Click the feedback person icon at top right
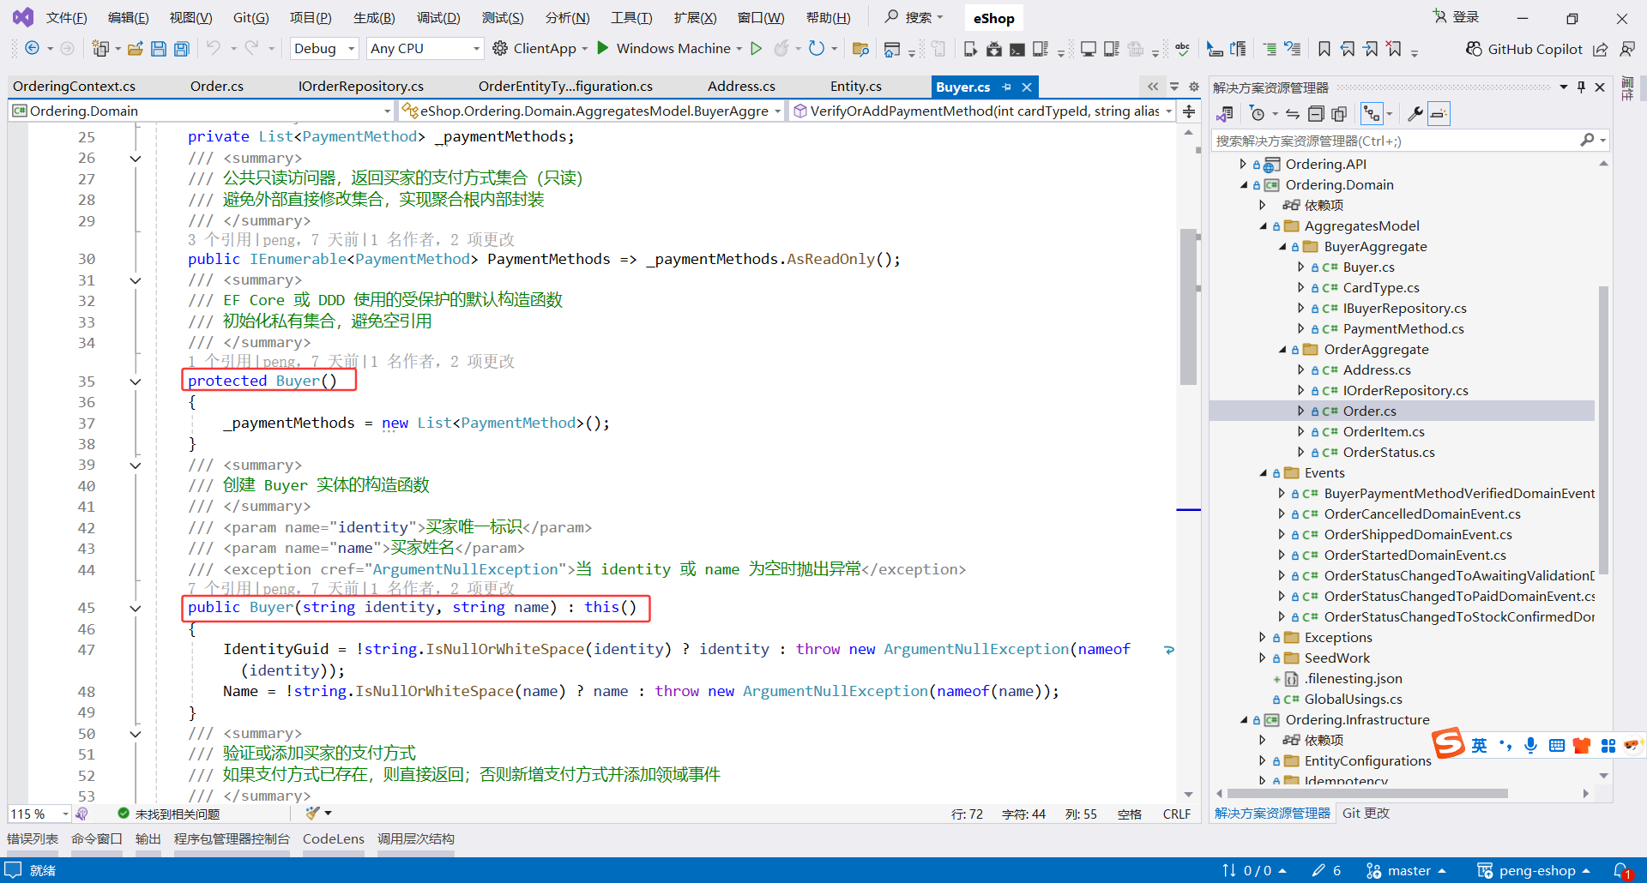The image size is (1647, 883). coord(1627,49)
